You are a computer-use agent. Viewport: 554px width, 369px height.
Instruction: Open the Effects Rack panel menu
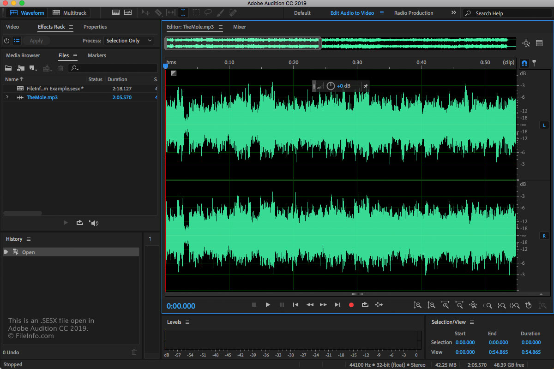(71, 27)
